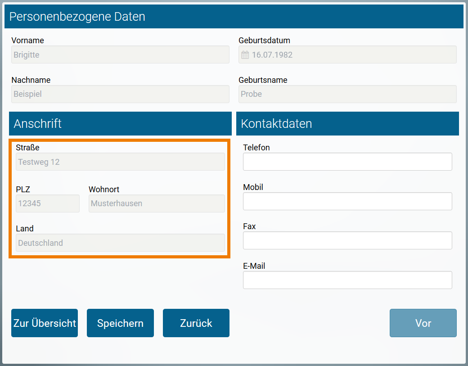Select the PLZ field showing 12345
Viewport: 468px width, 366px height.
tap(48, 203)
